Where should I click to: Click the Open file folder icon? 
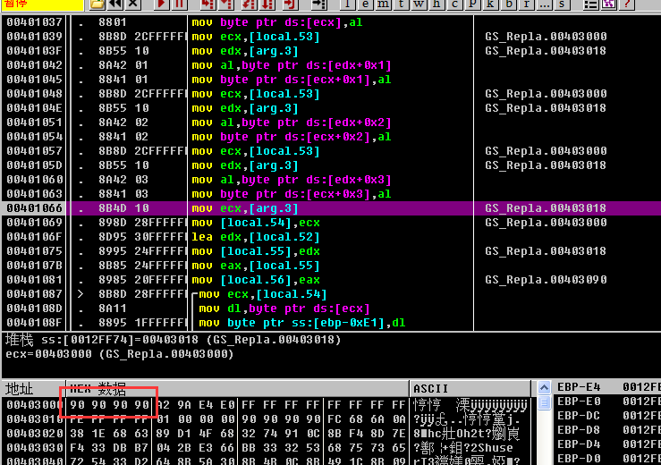pos(97,4)
